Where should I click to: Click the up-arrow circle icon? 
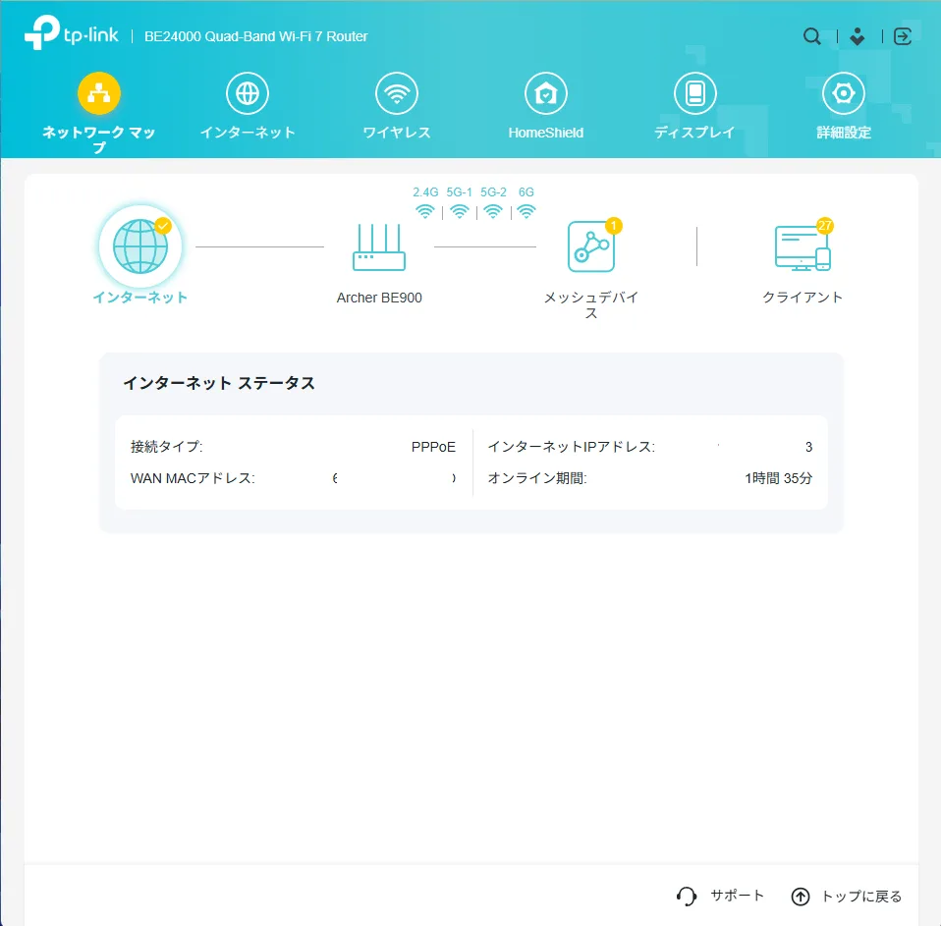(801, 897)
